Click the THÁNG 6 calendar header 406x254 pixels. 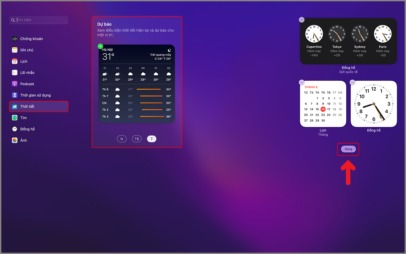(311, 87)
